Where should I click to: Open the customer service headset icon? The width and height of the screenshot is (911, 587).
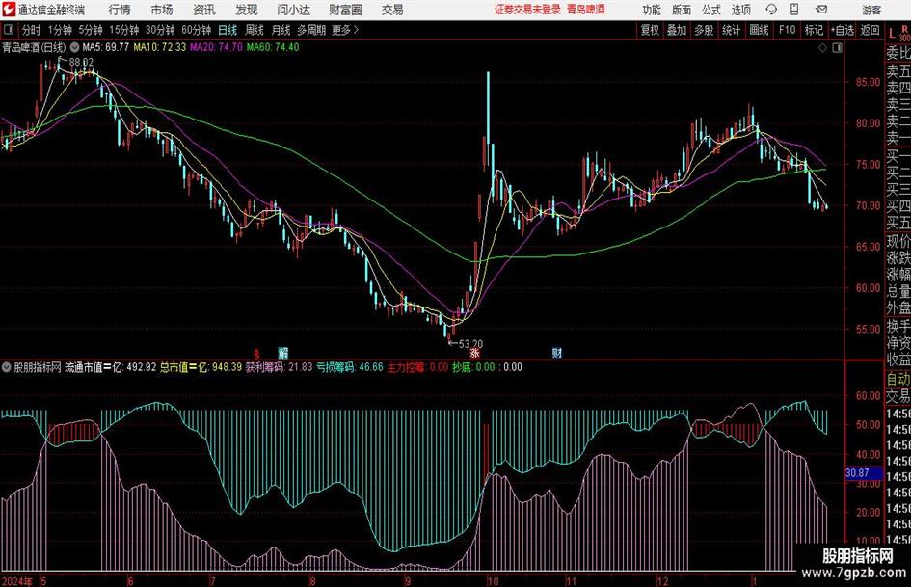tap(771, 10)
